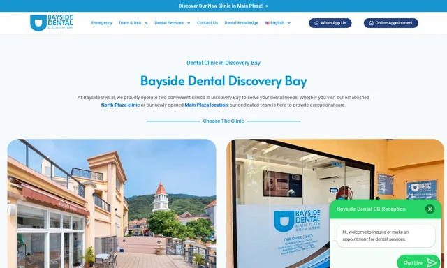Click the paper plane send icon in chat
Image resolution: width=447 pixels, height=268 pixels.
tap(432, 262)
